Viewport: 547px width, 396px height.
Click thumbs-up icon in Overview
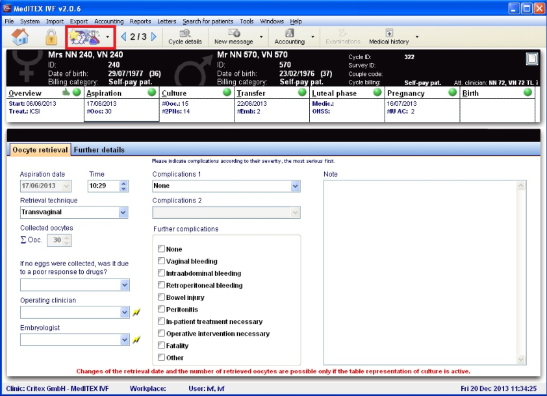point(66,92)
